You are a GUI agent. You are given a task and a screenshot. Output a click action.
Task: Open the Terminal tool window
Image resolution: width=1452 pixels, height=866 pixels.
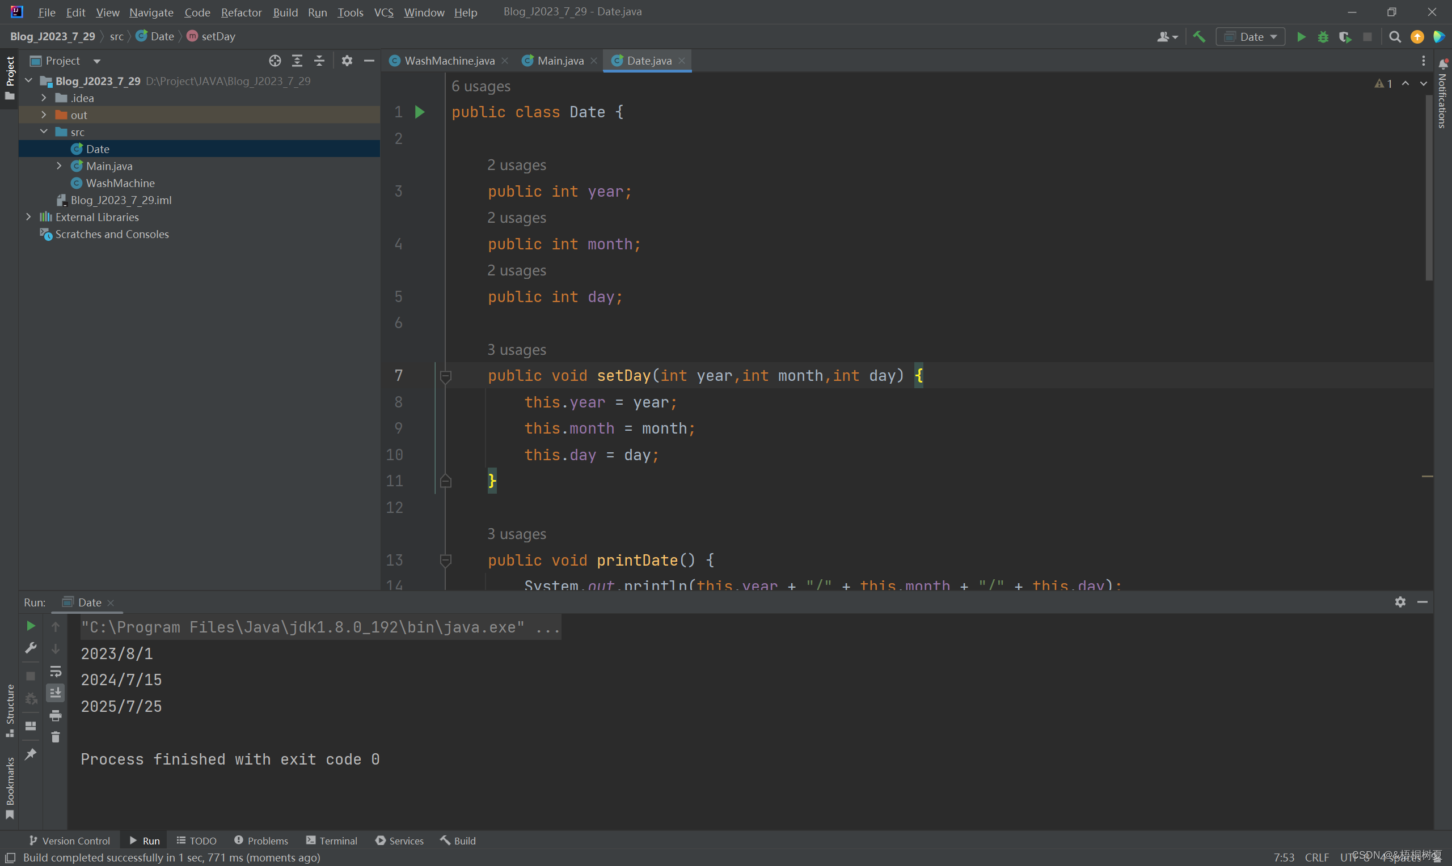coord(332,840)
